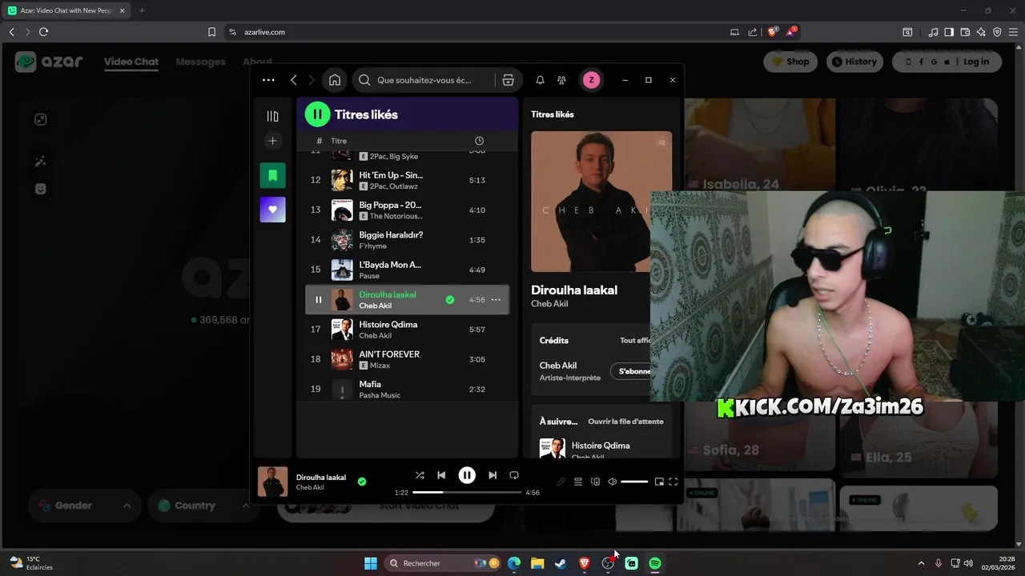Screen dimensions: 1025x576
Task: Play the track Big Poppa
Action: pos(408,210)
